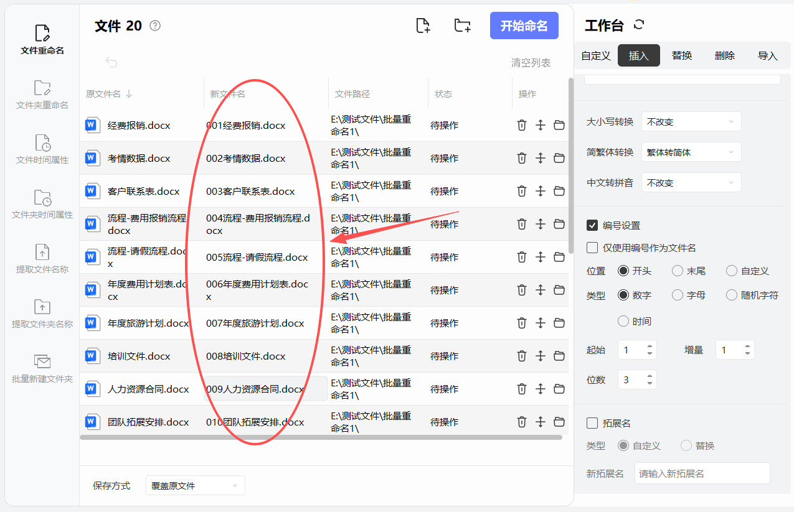The image size is (794, 512).
Task: Expand the 大小写转换 dropdown
Action: pyautogui.click(x=691, y=122)
